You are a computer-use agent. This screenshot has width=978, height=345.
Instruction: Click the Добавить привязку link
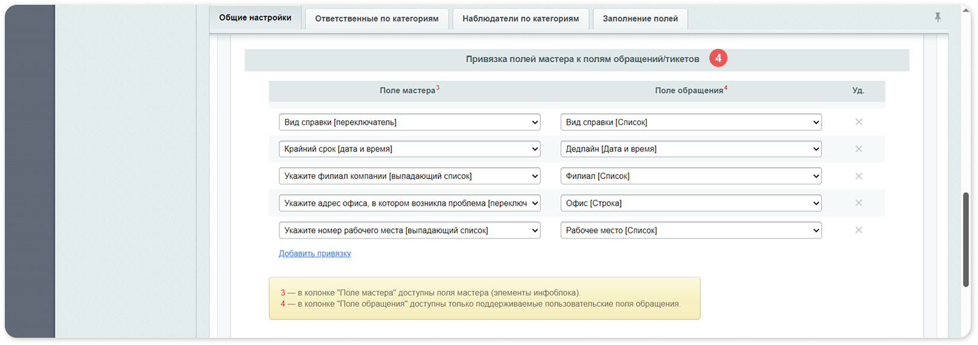click(315, 253)
